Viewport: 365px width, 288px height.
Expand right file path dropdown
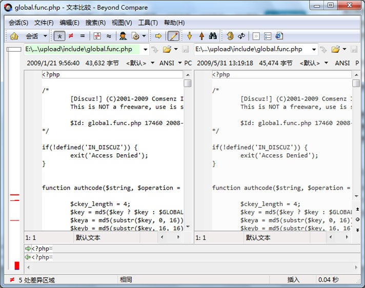click(x=314, y=49)
